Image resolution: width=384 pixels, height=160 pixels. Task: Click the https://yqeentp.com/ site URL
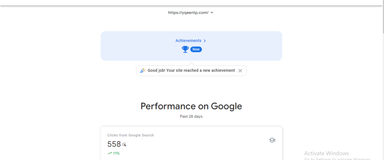tap(188, 13)
